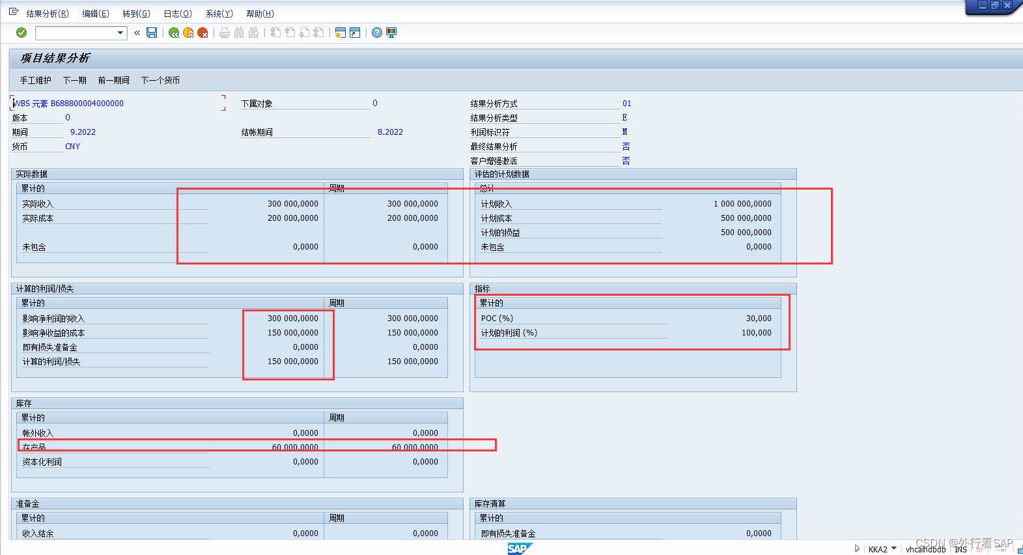Click the 计划的利润 (%) value 100,000

point(757,332)
